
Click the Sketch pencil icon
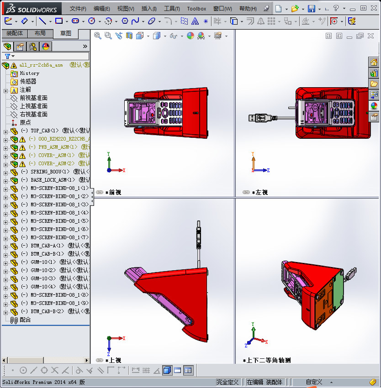tap(8, 21)
